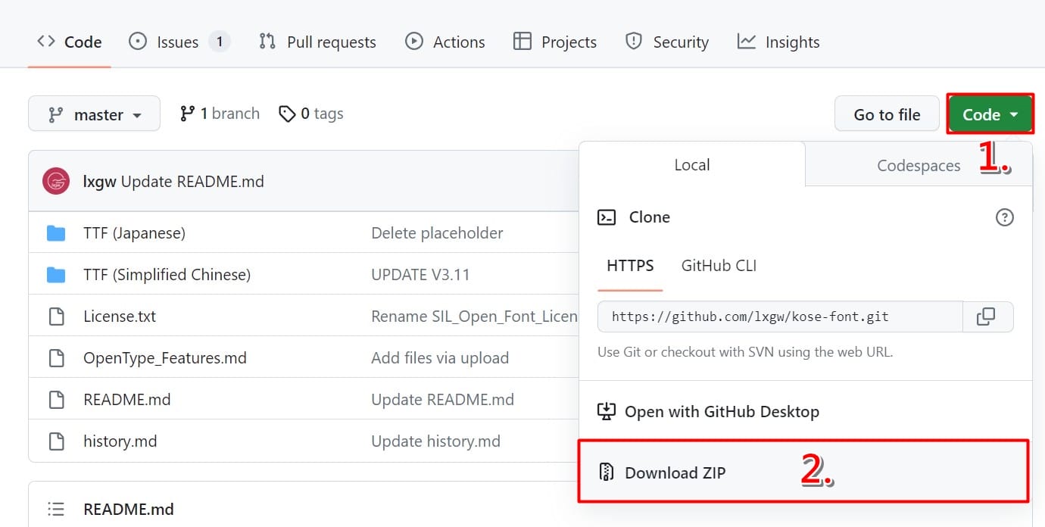Switch to the Projects tab
1045x527 pixels.
pyautogui.click(x=555, y=42)
